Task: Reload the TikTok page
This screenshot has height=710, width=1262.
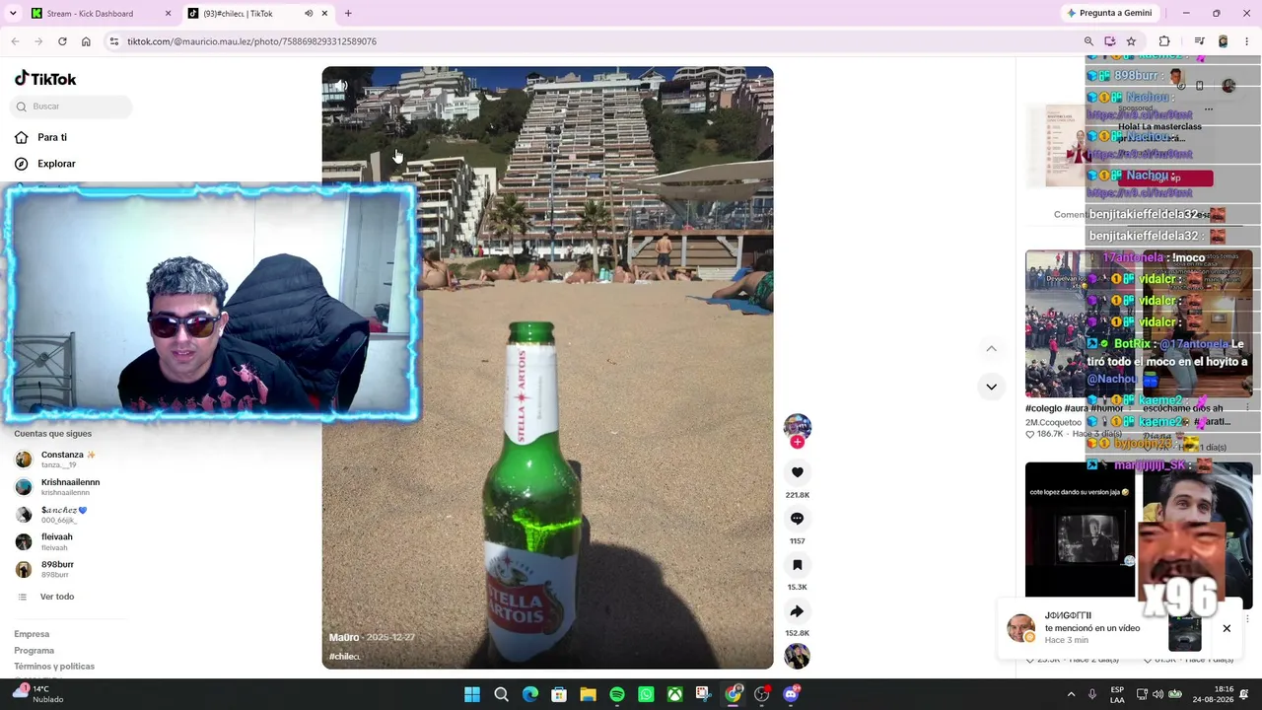Action: click(x=62, y=41)
